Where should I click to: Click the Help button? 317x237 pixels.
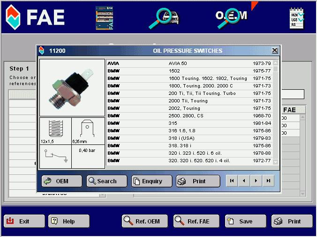(x=69, y=221)
